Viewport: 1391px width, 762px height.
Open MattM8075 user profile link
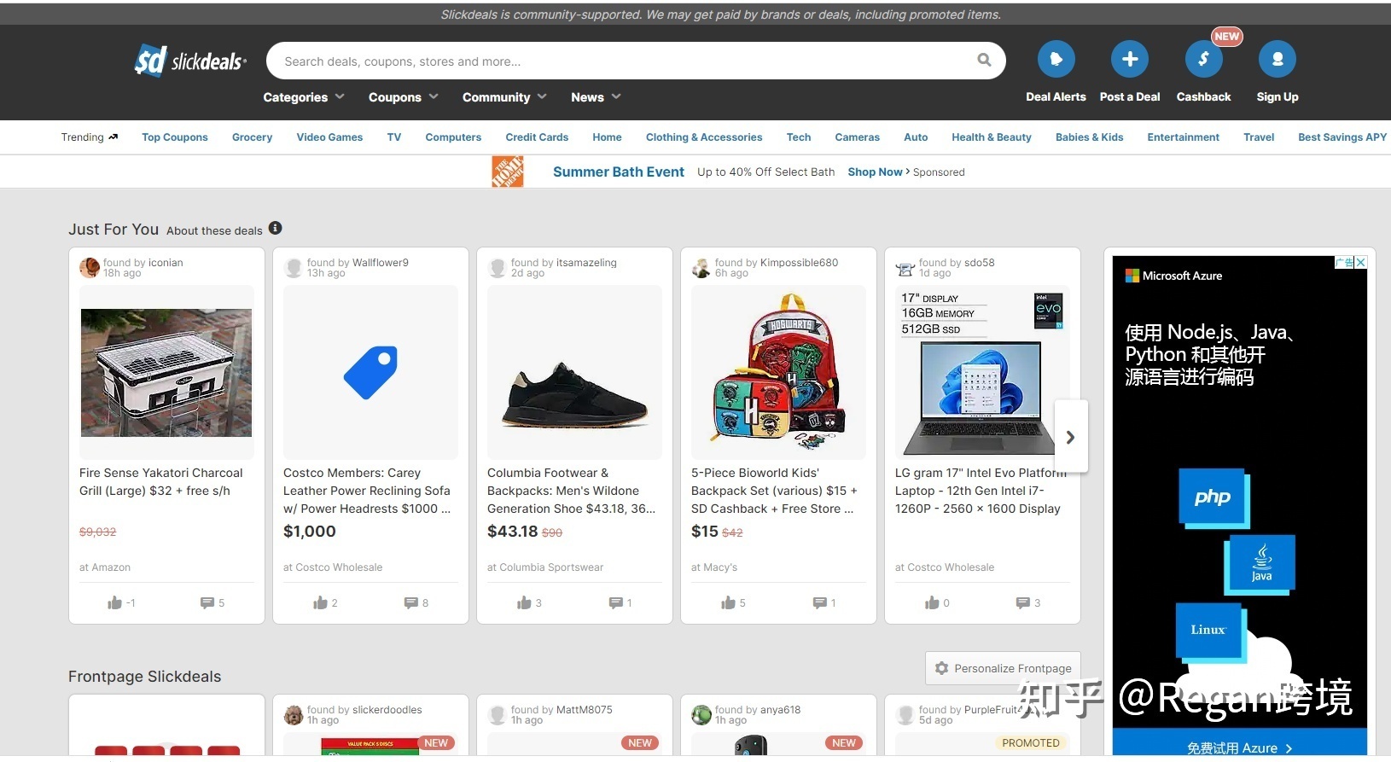click(584, 710)
